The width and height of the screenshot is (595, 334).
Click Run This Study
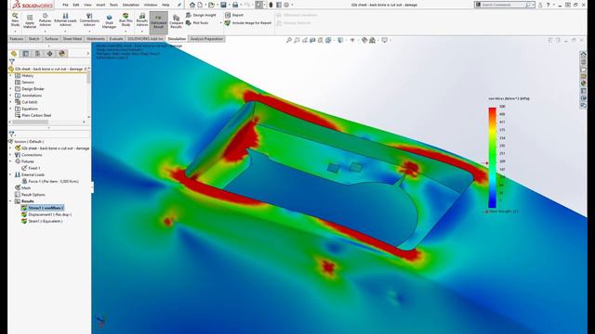126,19
